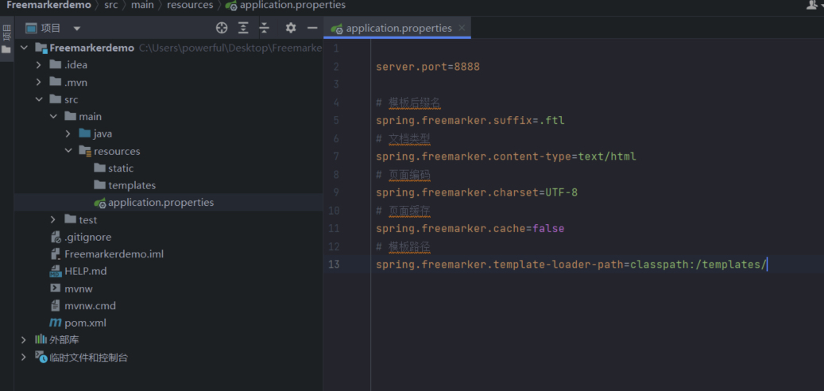Click the java source folder icon
This screenshot has width=824, height=391.
pyautogui.click(x=84, y=134)
